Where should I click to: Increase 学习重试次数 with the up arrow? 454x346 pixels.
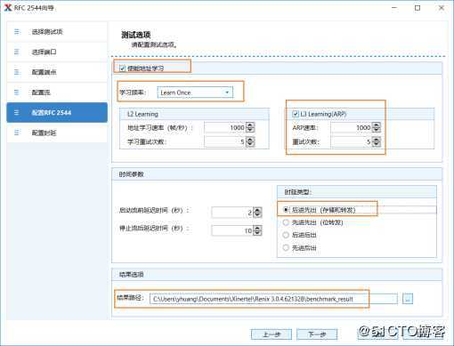[x=250, y=139]
